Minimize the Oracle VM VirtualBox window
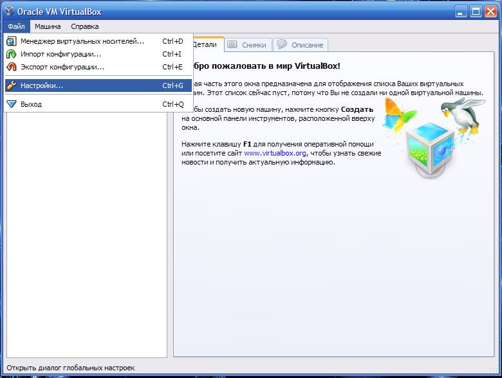 (461, 12)
